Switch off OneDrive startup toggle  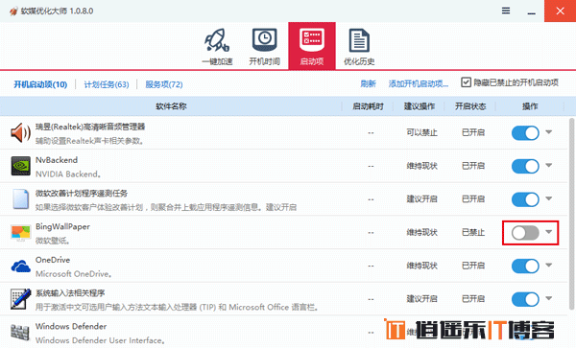click(x=525, y=266)
